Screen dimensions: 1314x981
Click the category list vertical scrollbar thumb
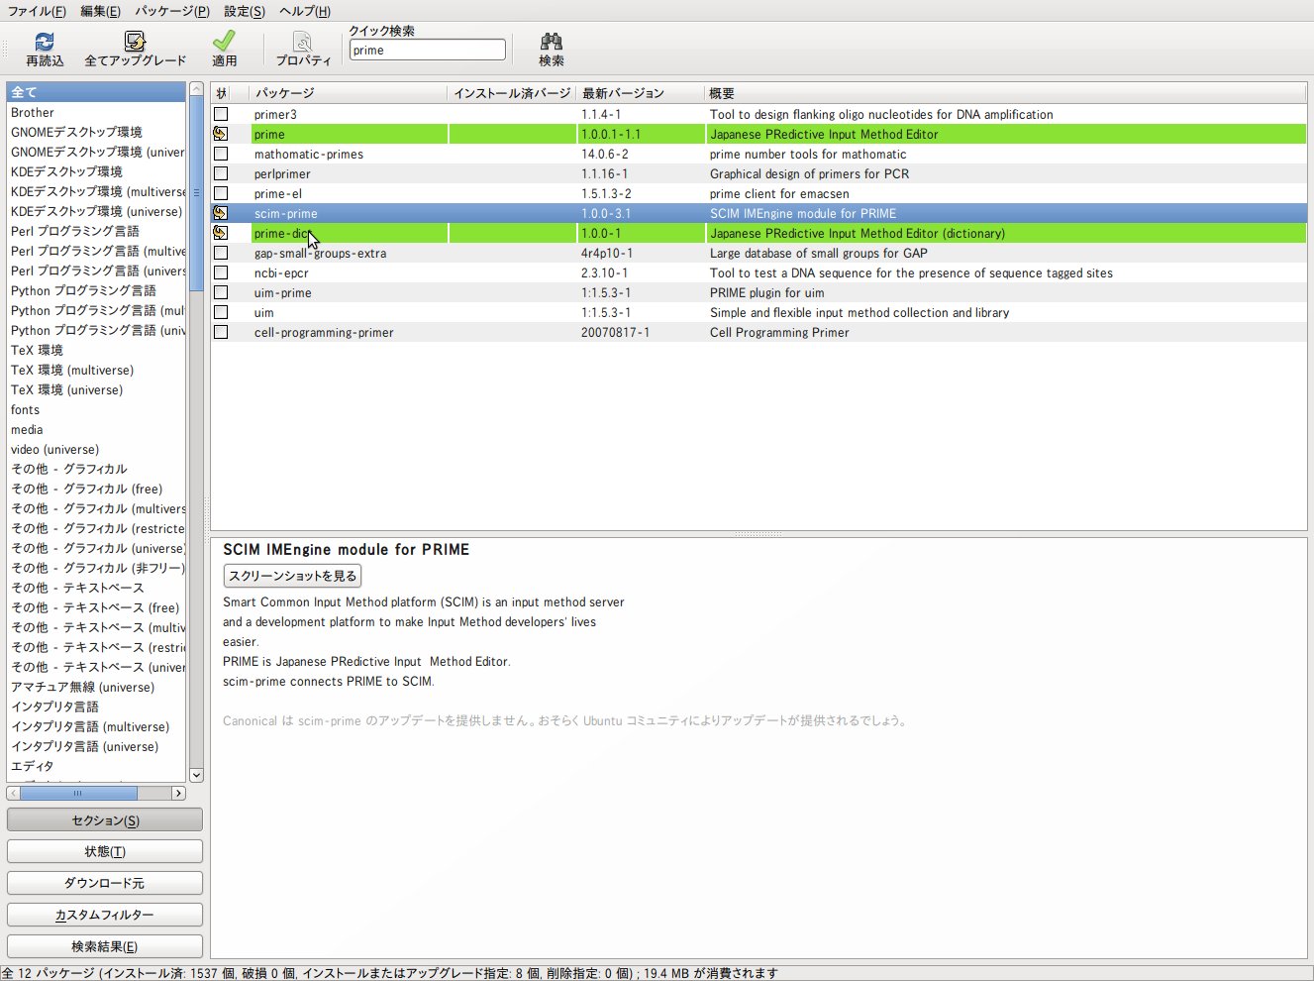point(196,193)
